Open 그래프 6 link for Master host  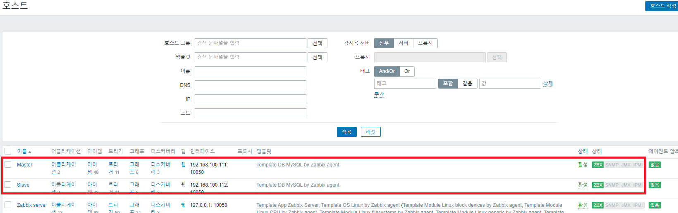click(134, 168)
